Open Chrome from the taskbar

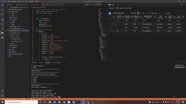coord(64,102)
